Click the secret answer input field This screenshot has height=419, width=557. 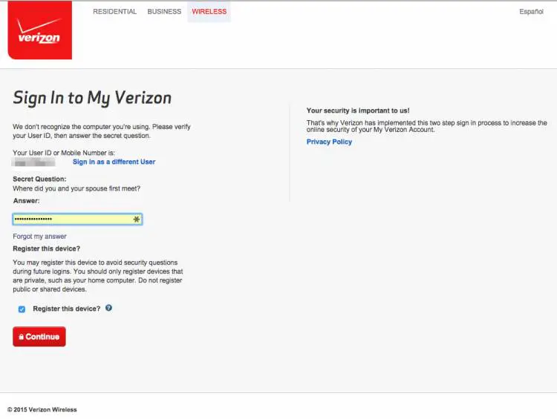77,220
